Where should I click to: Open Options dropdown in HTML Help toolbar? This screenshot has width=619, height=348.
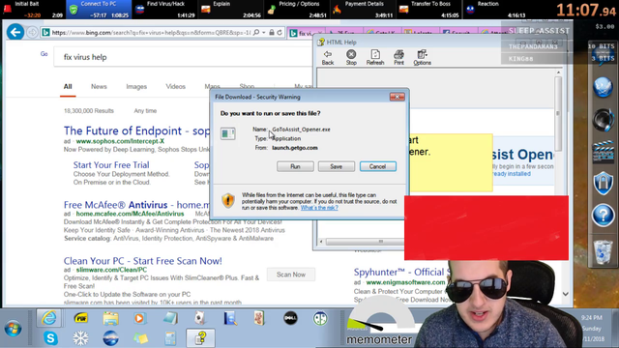click(x=422, y=58)
